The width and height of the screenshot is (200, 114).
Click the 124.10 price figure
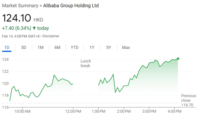[x=17, y=18]
